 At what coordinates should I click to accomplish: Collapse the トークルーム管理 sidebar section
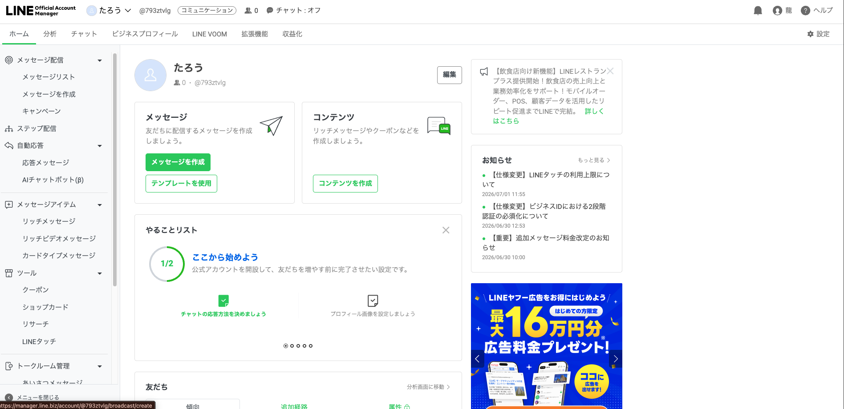click(100, 366)
